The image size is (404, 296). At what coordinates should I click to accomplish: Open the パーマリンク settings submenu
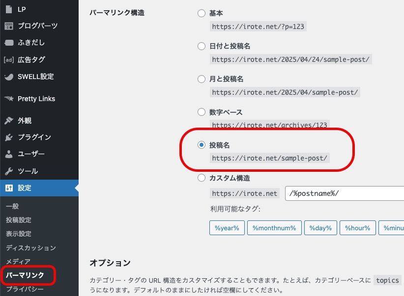pos(25,275)
